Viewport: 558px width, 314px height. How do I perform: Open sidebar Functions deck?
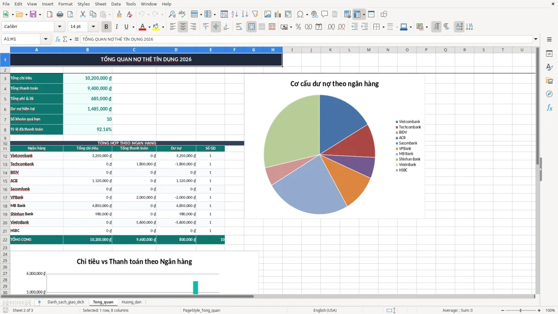(x=549, y=107)
